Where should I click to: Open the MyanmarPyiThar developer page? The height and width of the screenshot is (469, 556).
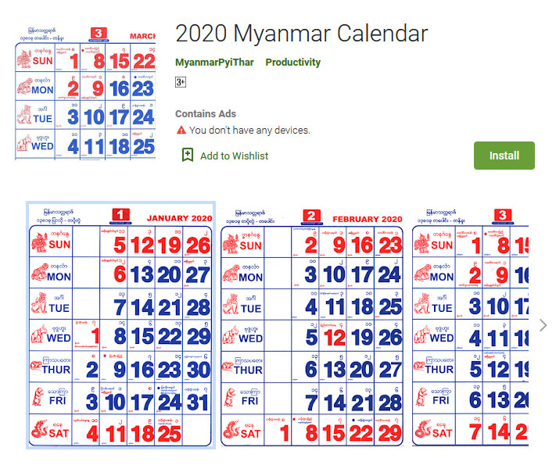pyautogui.click(x=214, y=63)
